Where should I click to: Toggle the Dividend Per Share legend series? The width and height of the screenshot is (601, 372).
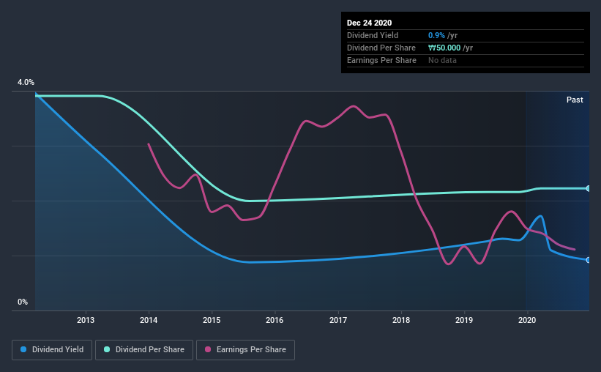(x=144, y=350)
